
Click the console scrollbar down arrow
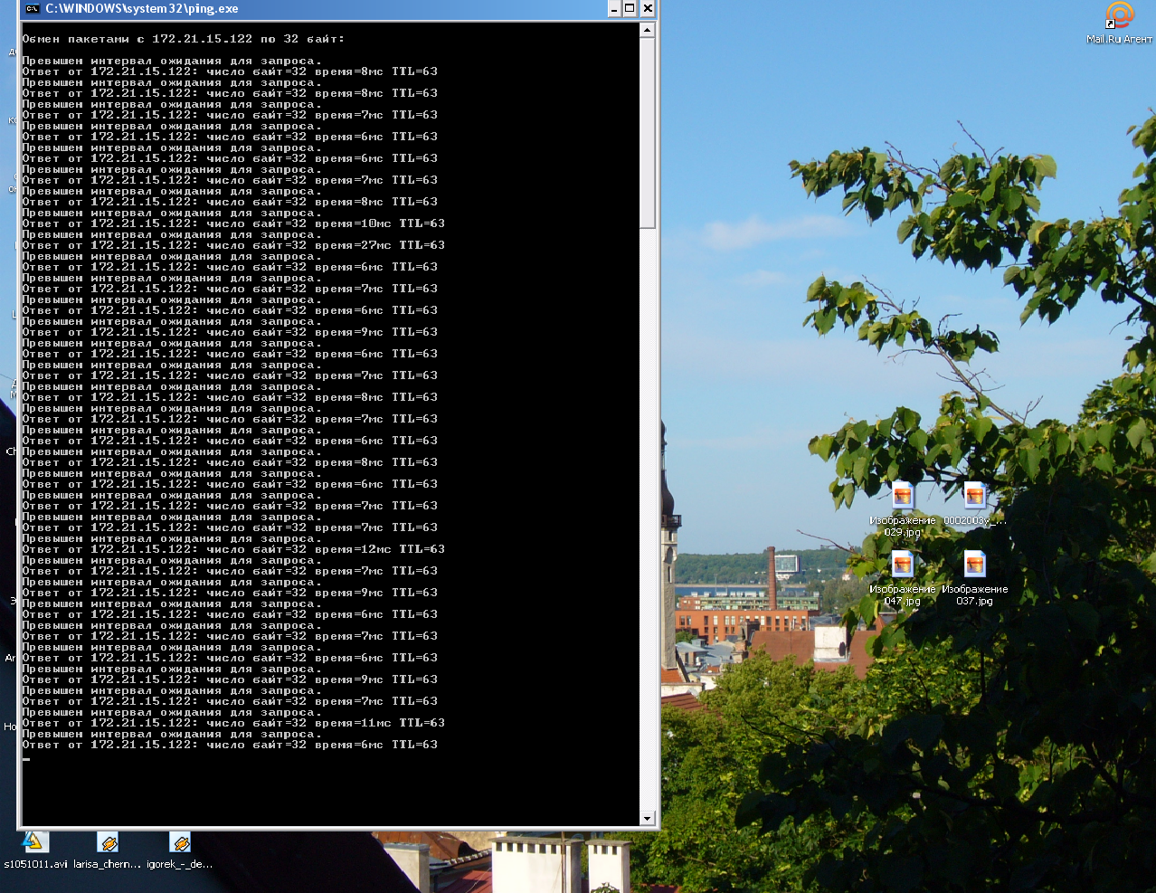647,818
